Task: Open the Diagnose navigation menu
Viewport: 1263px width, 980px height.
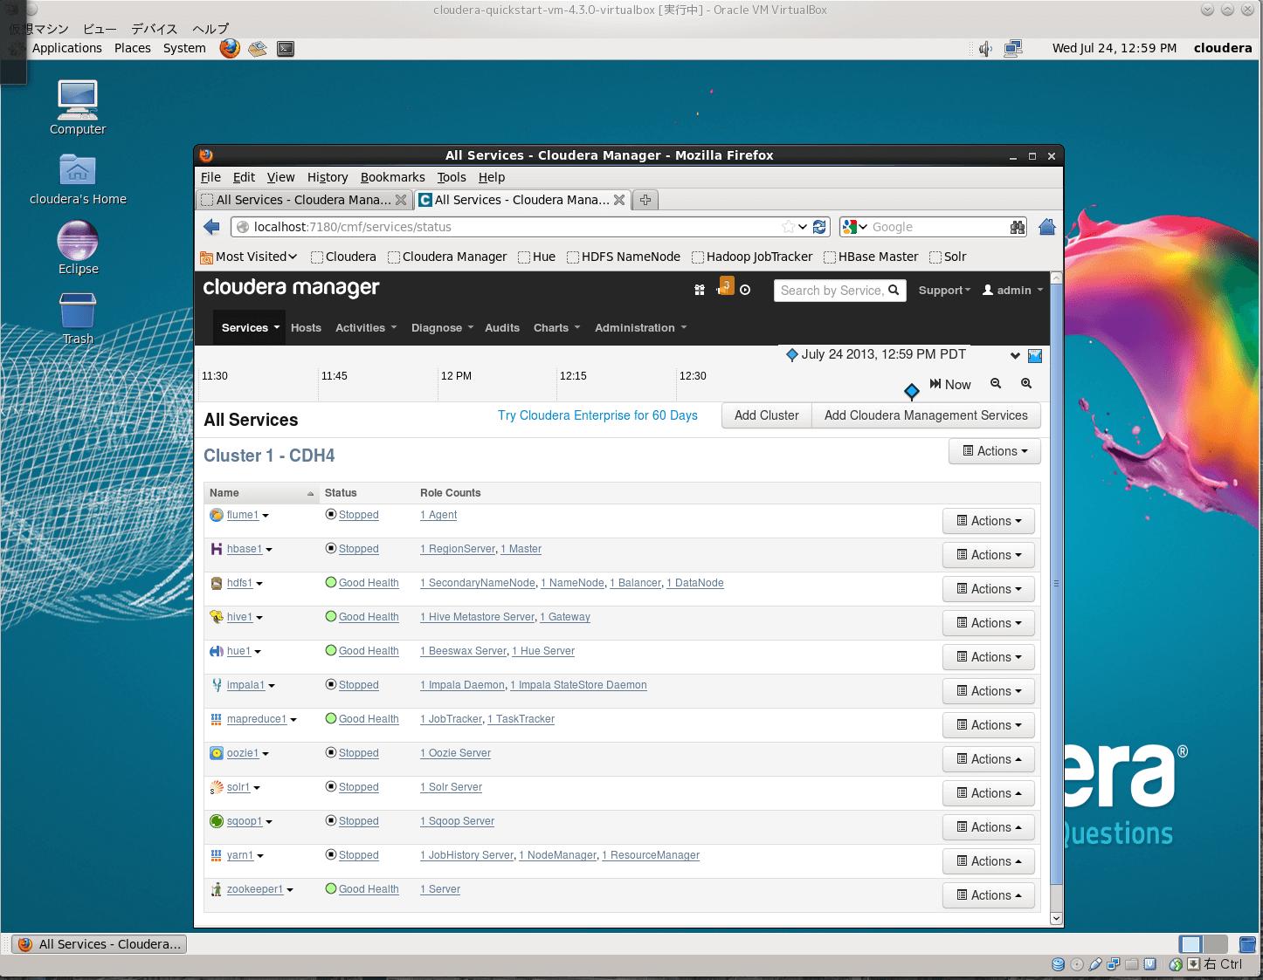Action: tap(442, 328)
